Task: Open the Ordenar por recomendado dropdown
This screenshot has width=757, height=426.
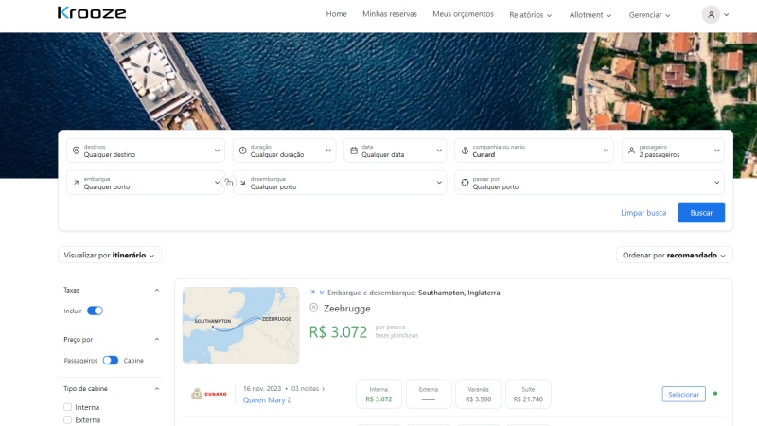Action: pos(674,255)
